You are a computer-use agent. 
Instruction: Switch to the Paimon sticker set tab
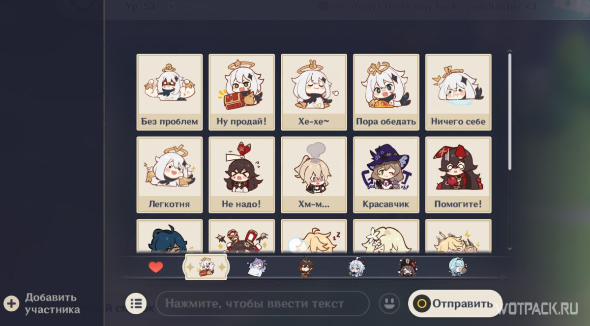(206, 267)
